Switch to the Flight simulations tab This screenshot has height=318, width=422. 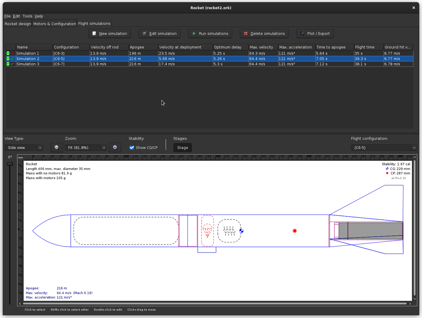click(94, 24)
